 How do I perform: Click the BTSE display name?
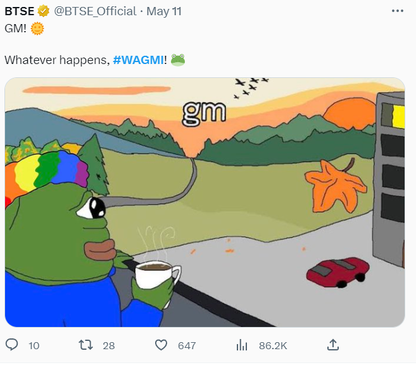[x=20, y=11]
